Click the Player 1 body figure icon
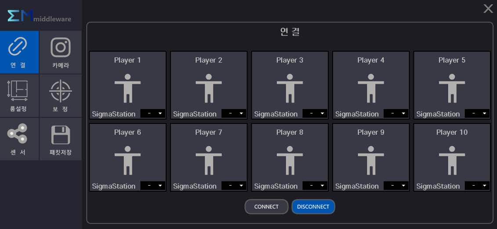The width and height of the screenshot is (497, 229). (127, 88)
